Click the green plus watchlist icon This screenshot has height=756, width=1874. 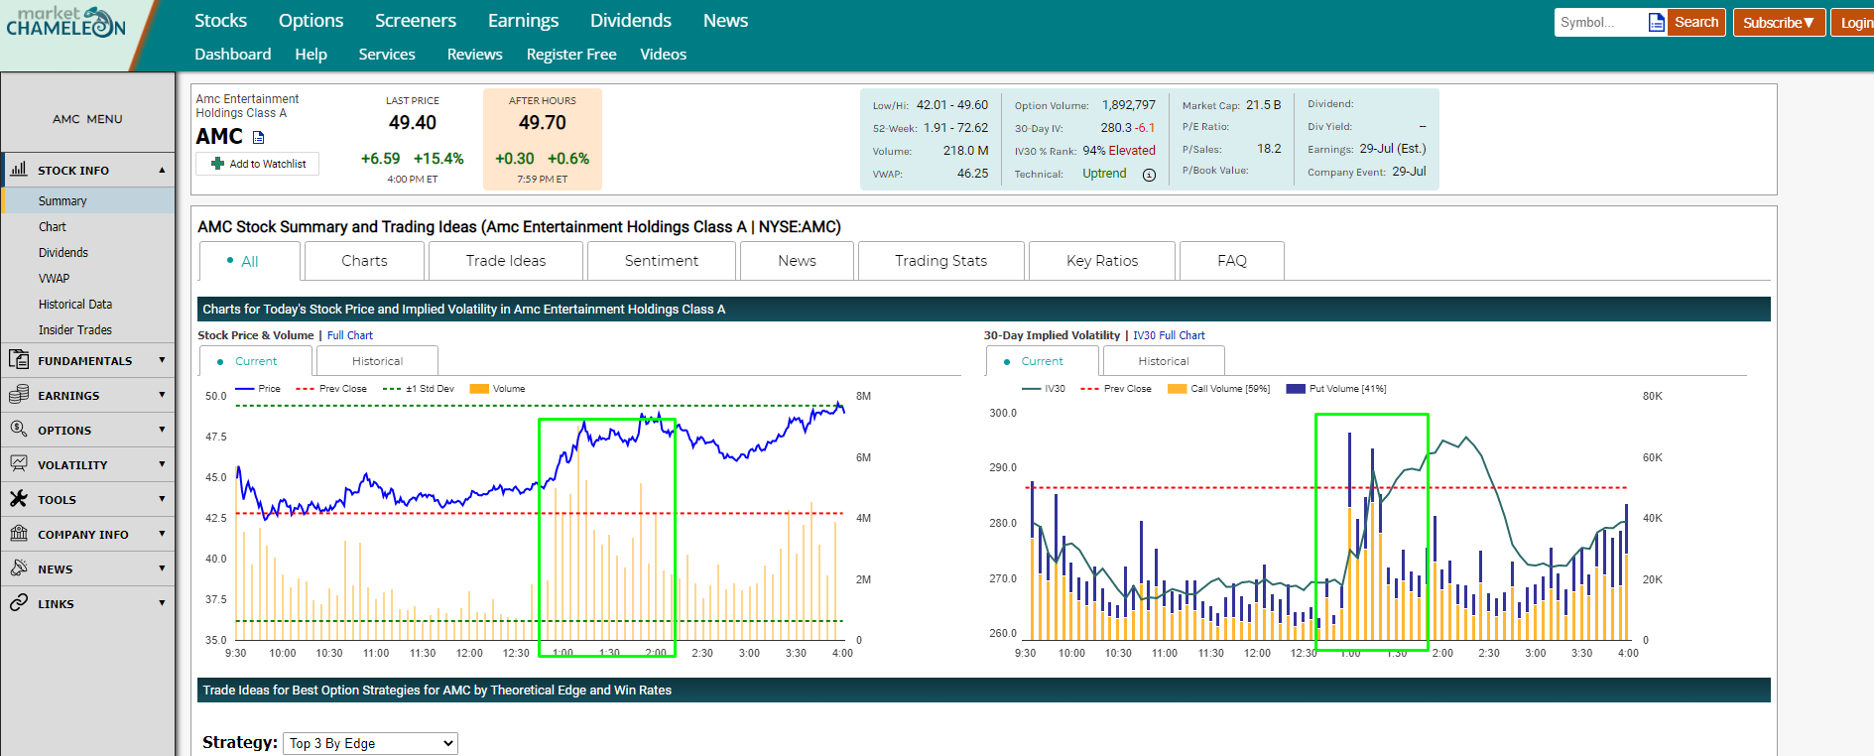[217, 164]
